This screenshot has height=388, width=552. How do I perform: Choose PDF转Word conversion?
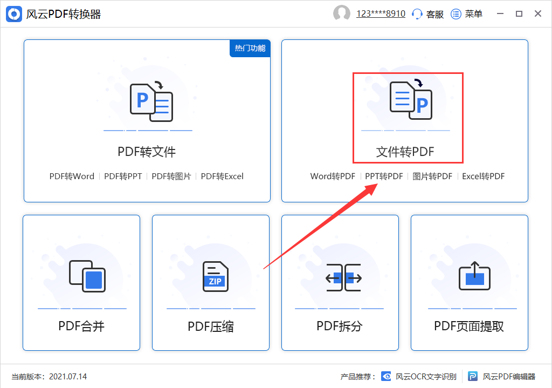coord(72,176)
